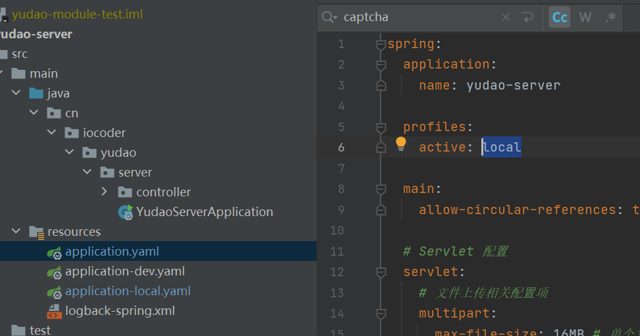Clear the captcha search text
The width and height of the screenshot is (640, 336).
point(506,17)
